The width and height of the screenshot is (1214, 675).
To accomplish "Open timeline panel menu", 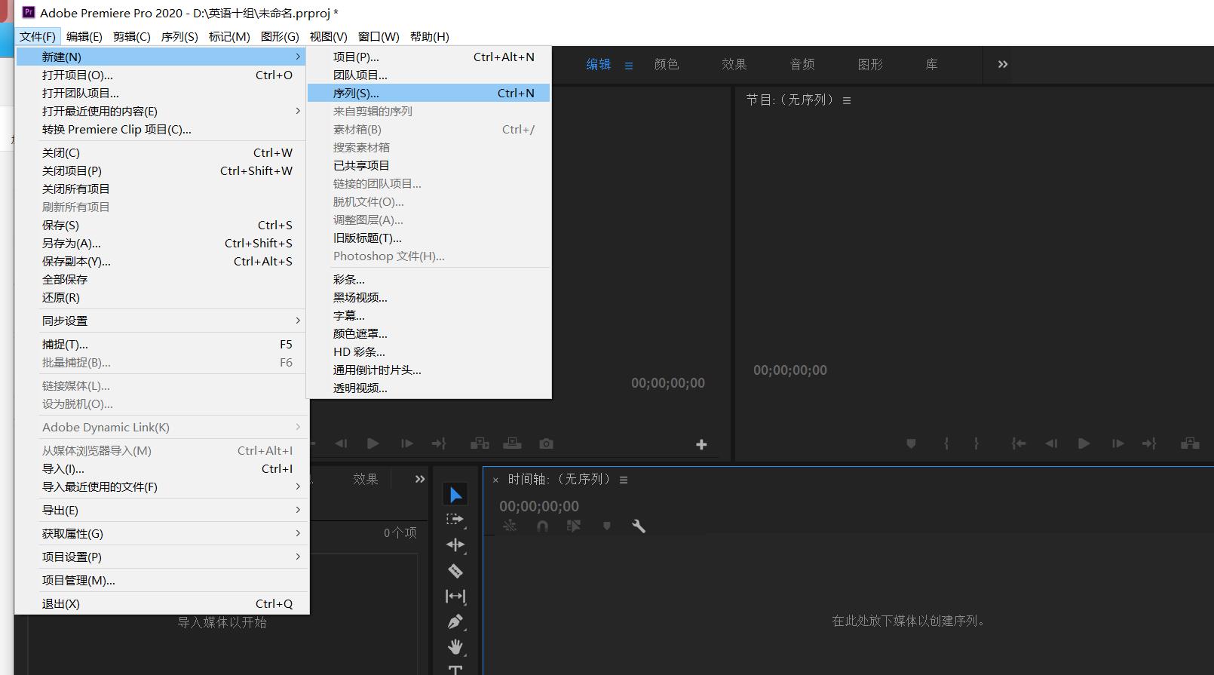I will click(x=624, y=480).
